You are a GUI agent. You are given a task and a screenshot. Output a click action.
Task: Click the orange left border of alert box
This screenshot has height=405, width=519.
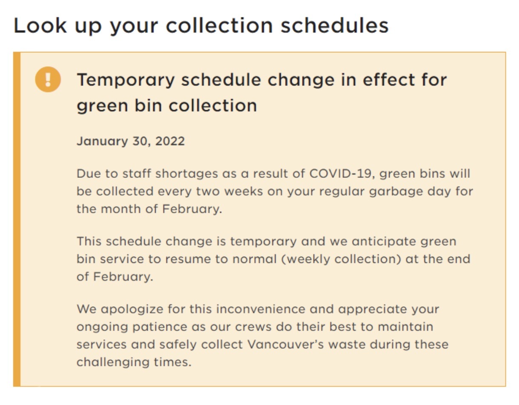17,219
